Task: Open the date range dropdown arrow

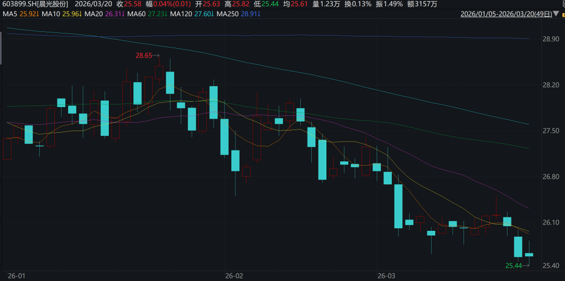Action: [557, 15]
